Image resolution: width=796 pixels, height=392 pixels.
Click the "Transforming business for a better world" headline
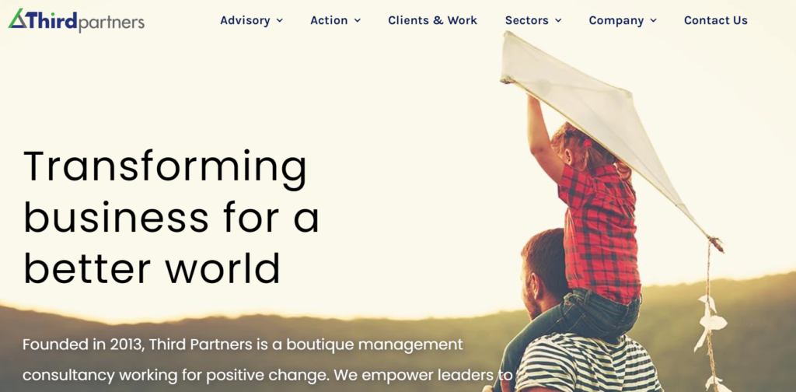click(x=171, y=217)
